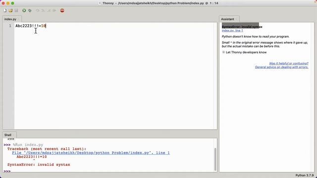Step into with the debugger icon
This screenshot has width=317, height=178.
pos(43,10)
